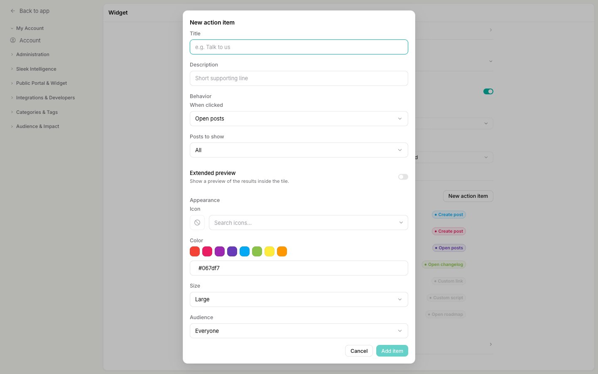Image resolution: width=598 pixels, height=374 pixels.
Task: Expand Audience & Impact section
Action: pos(35,126)
